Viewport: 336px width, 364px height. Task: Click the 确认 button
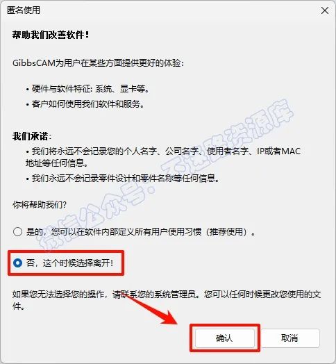coord(224,338)
